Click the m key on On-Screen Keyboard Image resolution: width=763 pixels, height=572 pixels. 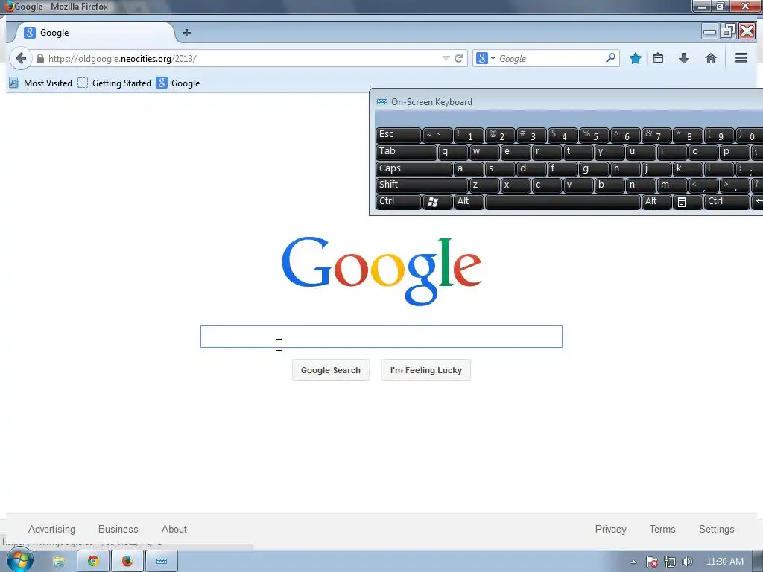(x=672, y=185)
